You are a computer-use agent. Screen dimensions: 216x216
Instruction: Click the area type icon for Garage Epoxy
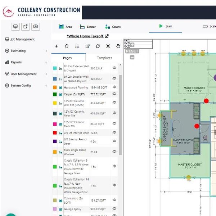60,210
